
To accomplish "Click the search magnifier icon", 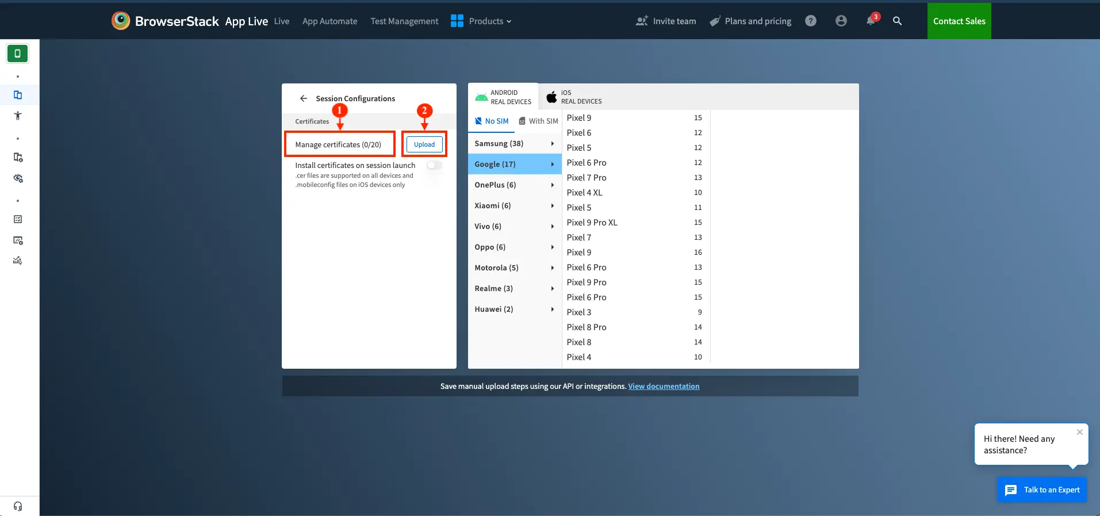I will pyautogui.click(x=897, y=21).
